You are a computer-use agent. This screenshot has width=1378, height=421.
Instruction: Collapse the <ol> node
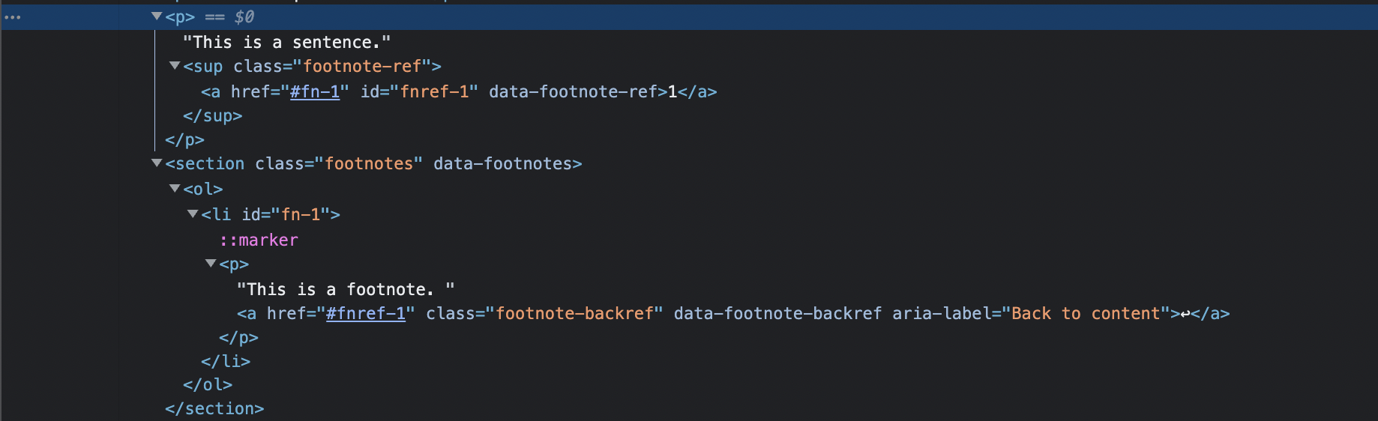175,189
